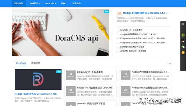Viewport: 186px width, 106px height.
Task: Open list link DoraCMS 后台UI的一些小调整
Action: click(x=133, y=51)
